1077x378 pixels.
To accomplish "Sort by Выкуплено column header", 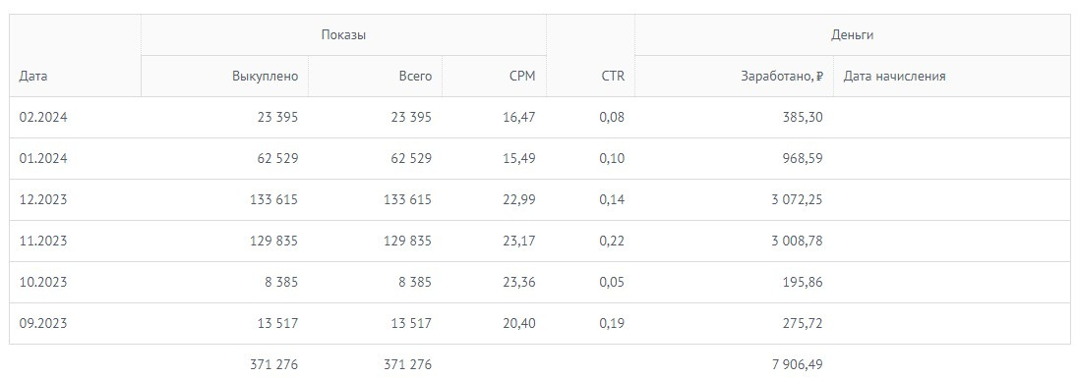I will click(x=266, y=77).
